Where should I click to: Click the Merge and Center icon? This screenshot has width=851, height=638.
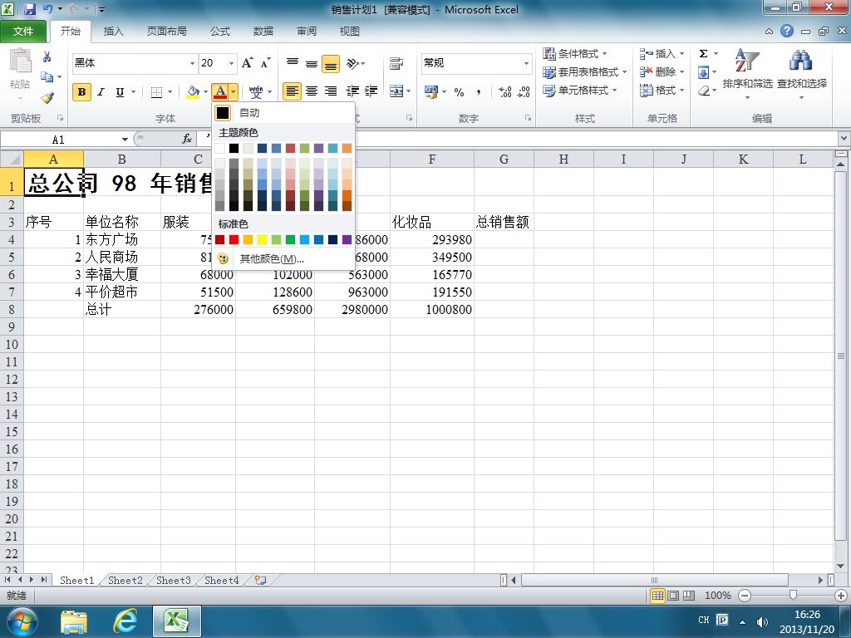click(x=396, y=91)
